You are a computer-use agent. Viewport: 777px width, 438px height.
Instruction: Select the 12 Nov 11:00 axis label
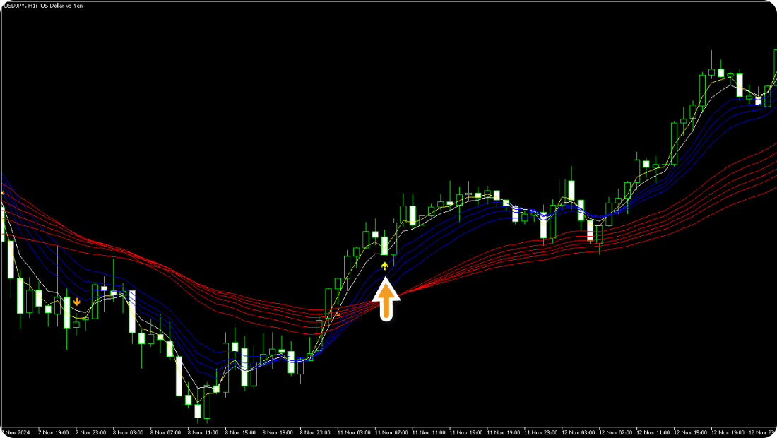(653, 432)
